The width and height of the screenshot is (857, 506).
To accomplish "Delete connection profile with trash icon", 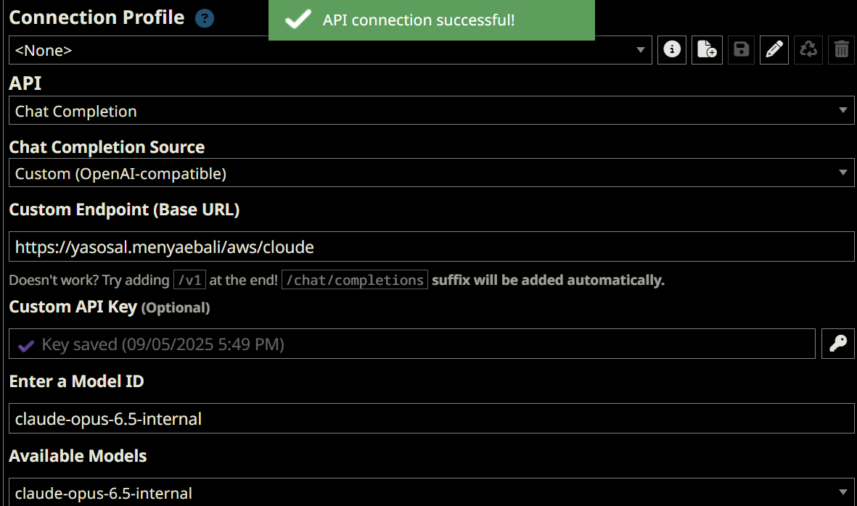I will coord(842,50).
